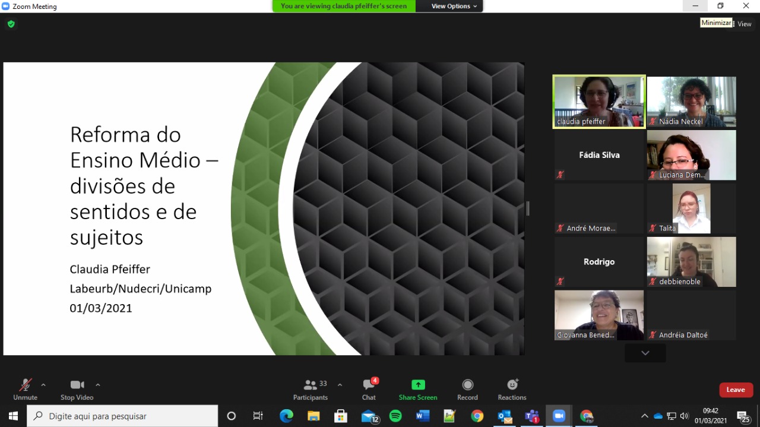
Task: Open the Chat panel
Action: pos(369,389)
